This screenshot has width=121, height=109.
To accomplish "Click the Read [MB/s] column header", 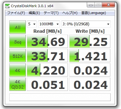I will point(47,31).
